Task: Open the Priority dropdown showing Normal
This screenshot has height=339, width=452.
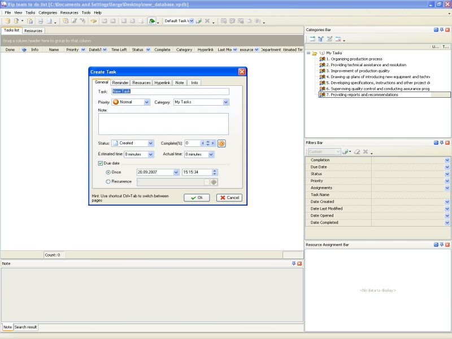Action: click(x=147, y=102)
